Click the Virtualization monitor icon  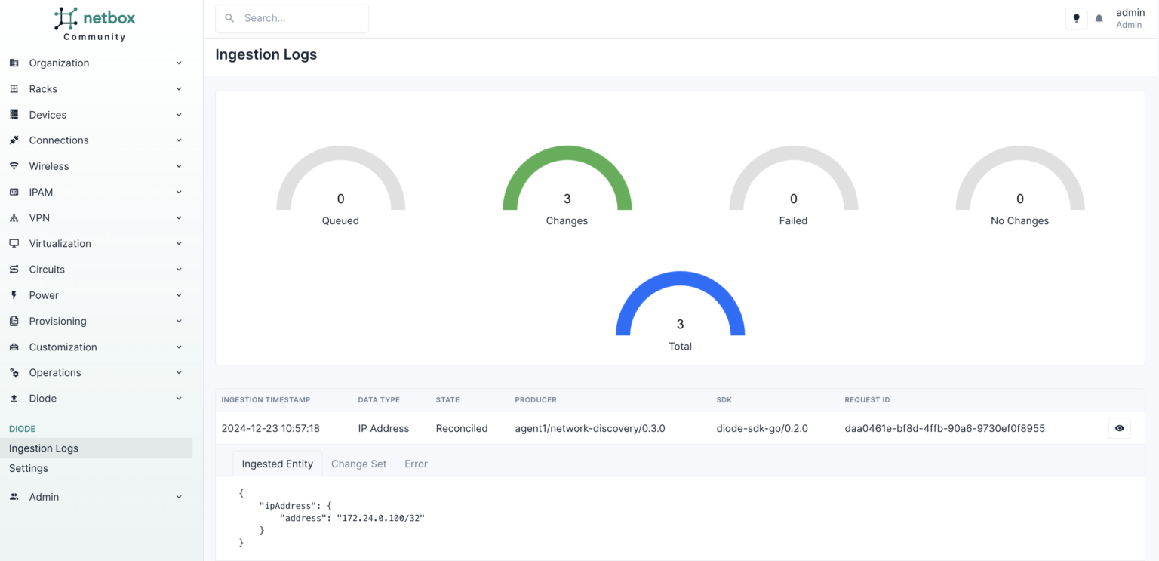(x=13, y=243)
